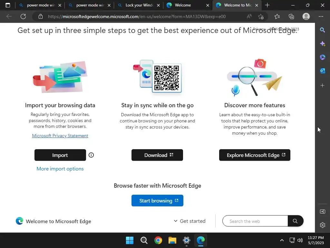This screenshot has height=248, width=330.
Task: Switch to first power mode search tab
Action: (40, 5)
